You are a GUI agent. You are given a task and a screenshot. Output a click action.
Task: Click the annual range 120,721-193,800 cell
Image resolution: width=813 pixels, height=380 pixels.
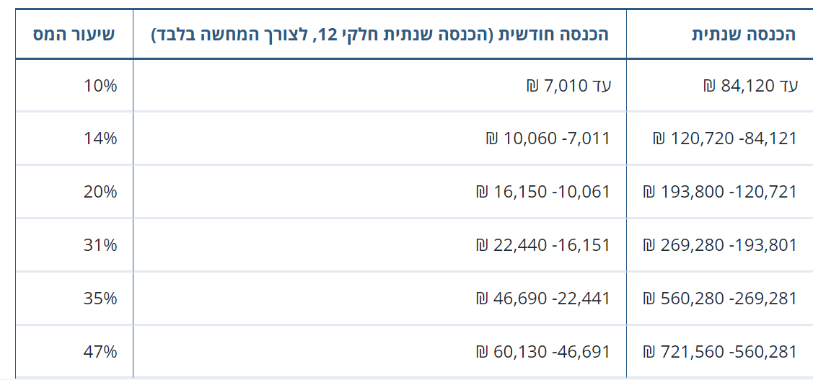point(720,192)
